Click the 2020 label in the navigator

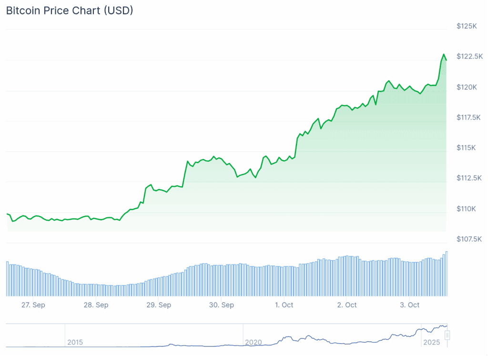(x=253, y=342)
